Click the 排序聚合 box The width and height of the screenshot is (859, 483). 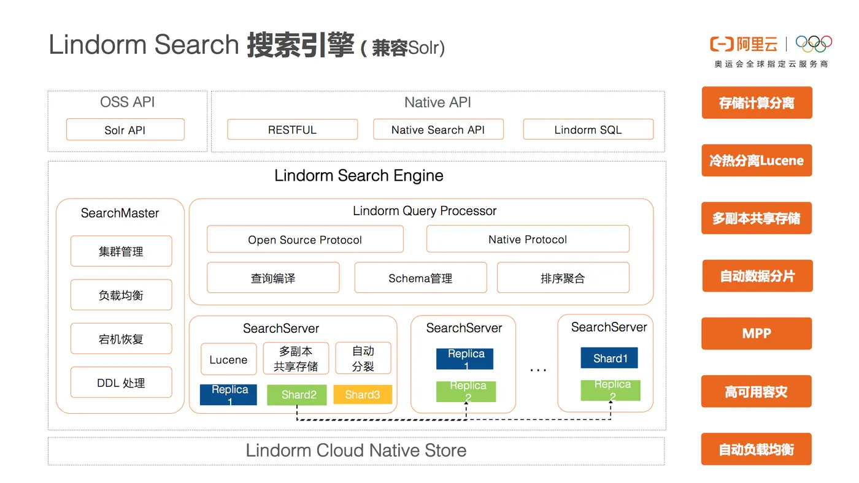pos(563,278)
